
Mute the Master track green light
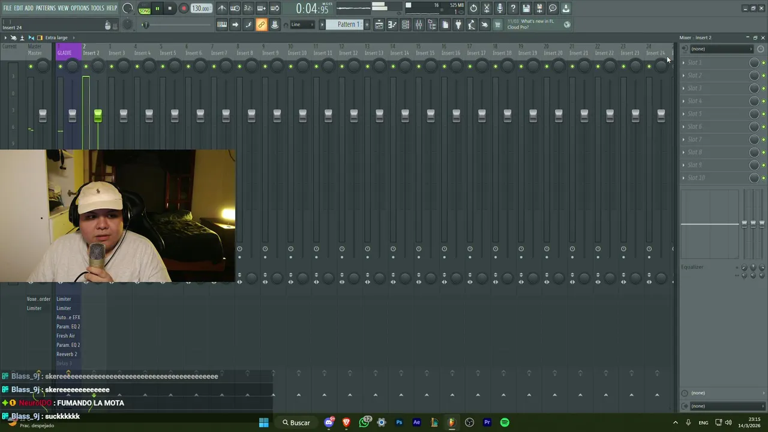click(31, 66)
